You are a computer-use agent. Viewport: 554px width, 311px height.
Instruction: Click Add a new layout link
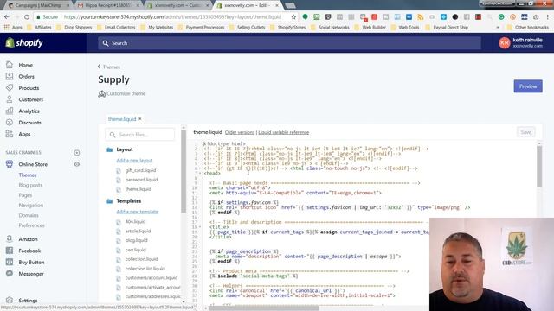pyautogui.click(x=134, y=161)
